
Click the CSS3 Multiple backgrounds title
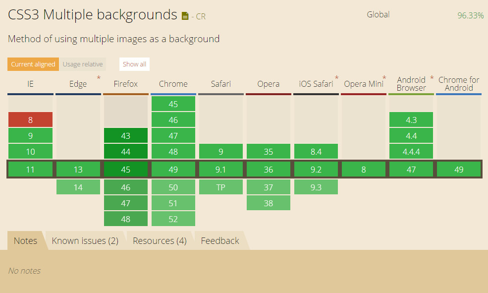pyautogui.click(x=93, y=15)
